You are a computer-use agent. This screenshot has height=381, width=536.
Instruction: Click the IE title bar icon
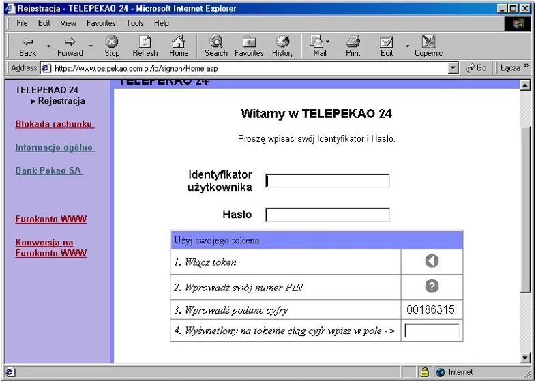tap(11, 8)
